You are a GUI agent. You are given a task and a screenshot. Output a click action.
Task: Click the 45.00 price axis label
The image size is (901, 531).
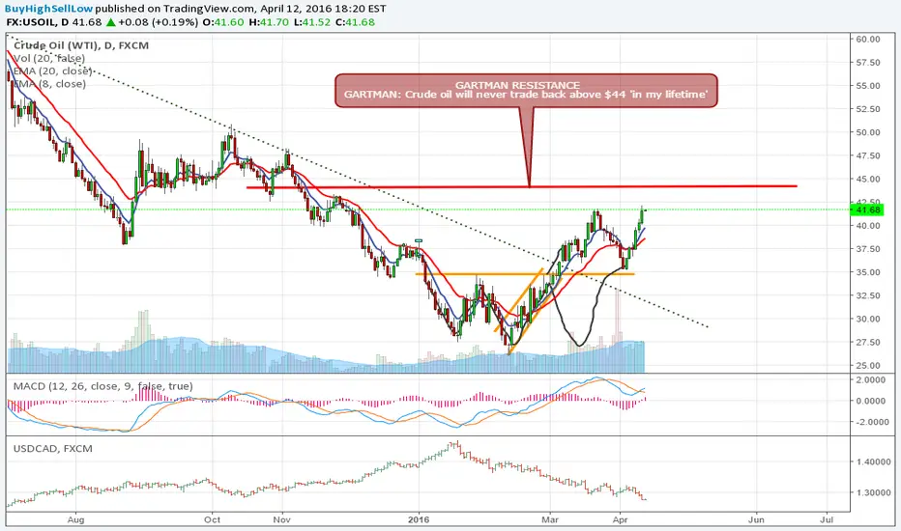[x=868, y=179]
